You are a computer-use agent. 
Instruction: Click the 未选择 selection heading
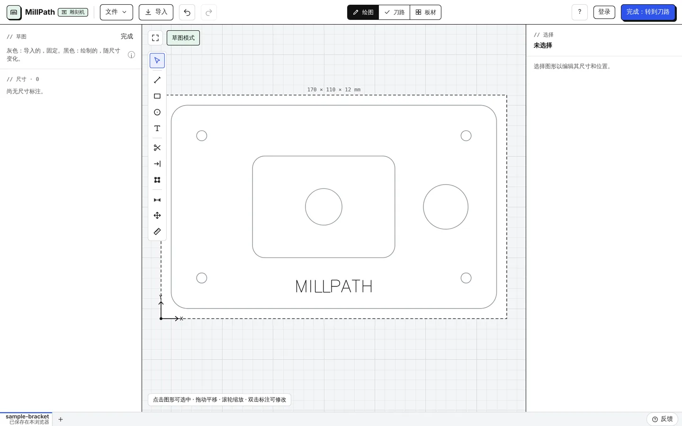click(543, 45)
